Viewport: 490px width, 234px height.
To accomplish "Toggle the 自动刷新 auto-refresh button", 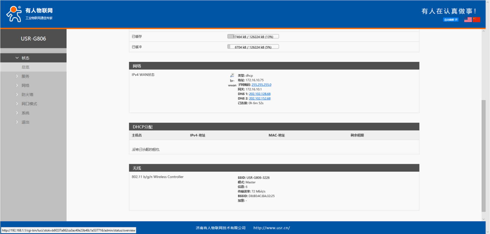I will pyautogui.click(x=451, y=20).
